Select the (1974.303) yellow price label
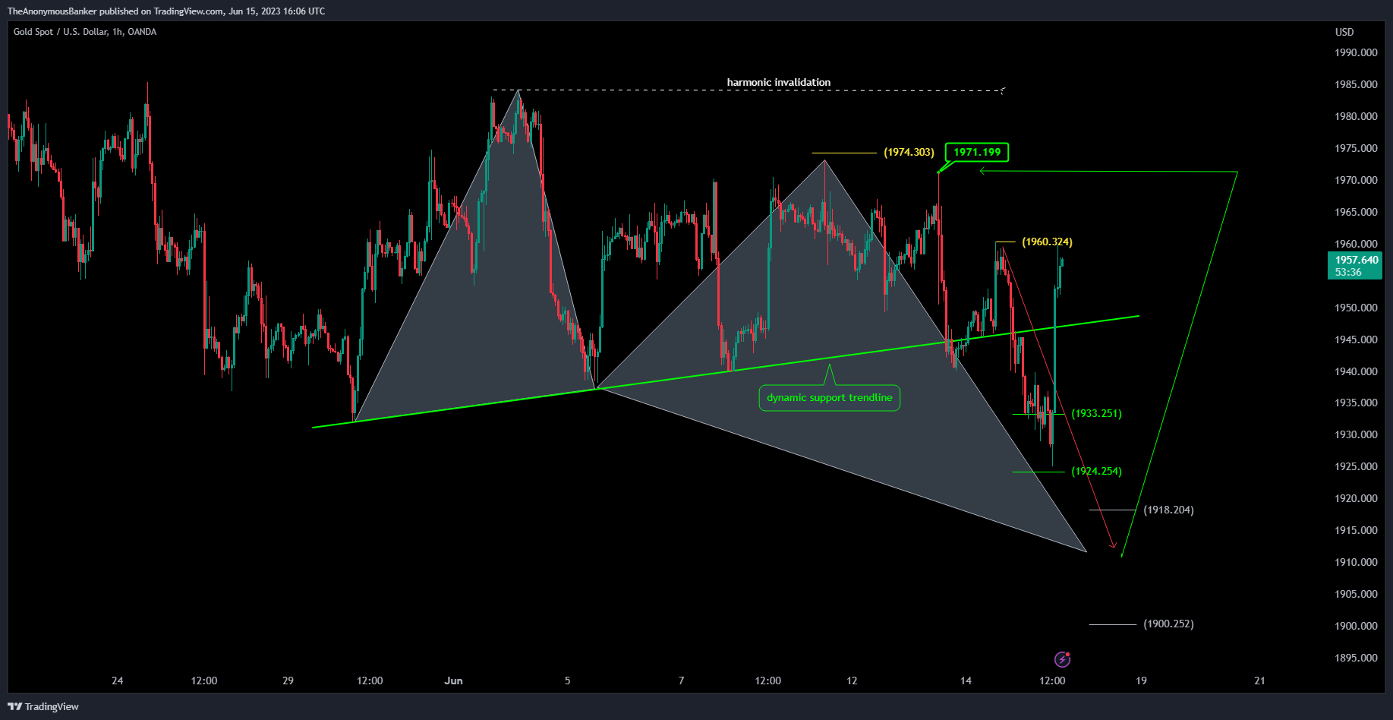Viewport: 1393px width, 720px height. tap(909, 153)
